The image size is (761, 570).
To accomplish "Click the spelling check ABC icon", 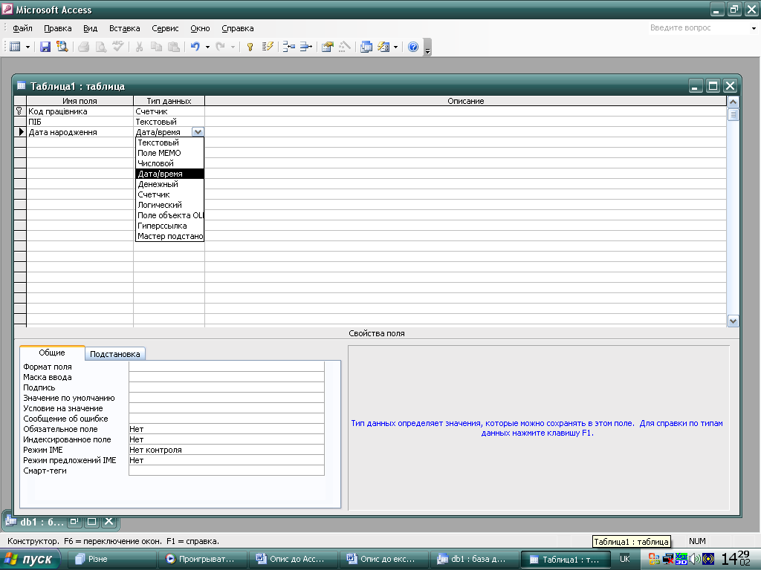I will pyautogui.click(x=118, y=47).
